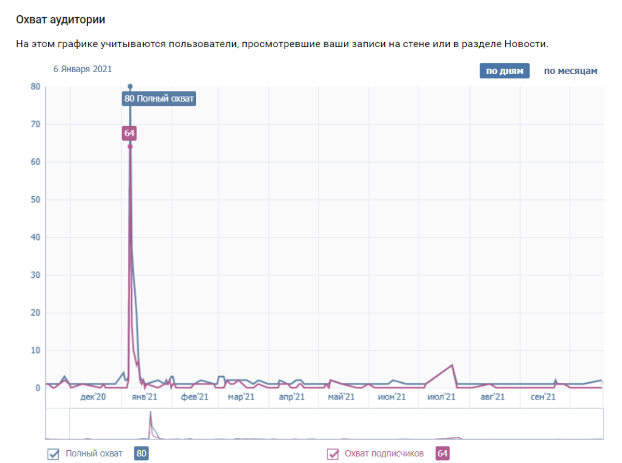Click the left edge handle of the range selector
622x463 pixels.
click(70, 423)
